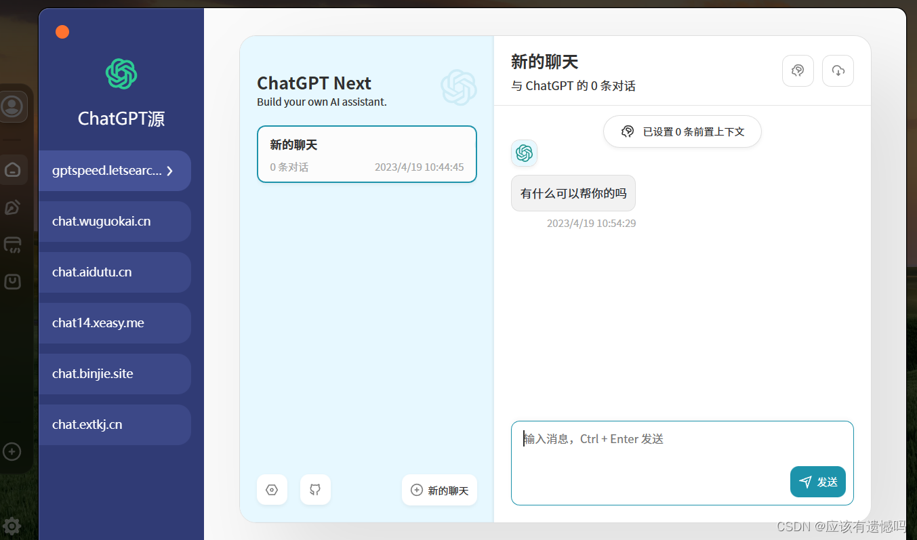The image size is (917, 540).
Task: Open prompt memory brain icon in header
Action: pos(798,70)
